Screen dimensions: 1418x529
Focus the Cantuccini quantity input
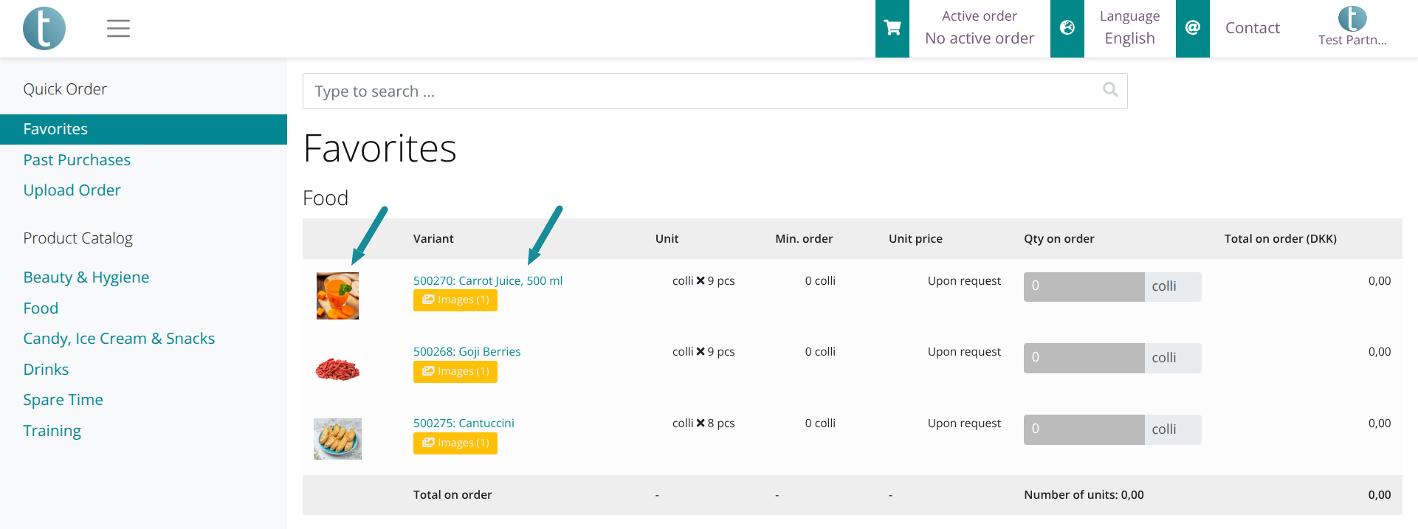(1083, 429)
